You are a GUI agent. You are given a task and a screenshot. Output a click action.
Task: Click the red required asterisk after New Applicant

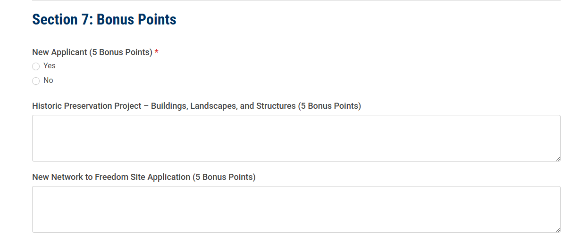coord(157,52)
